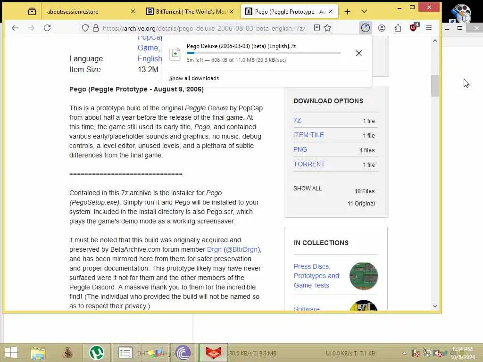The height and width of the screenshot is (362, 483).
Task: Open the film reel desktop icon
Action: click(461, 13)
